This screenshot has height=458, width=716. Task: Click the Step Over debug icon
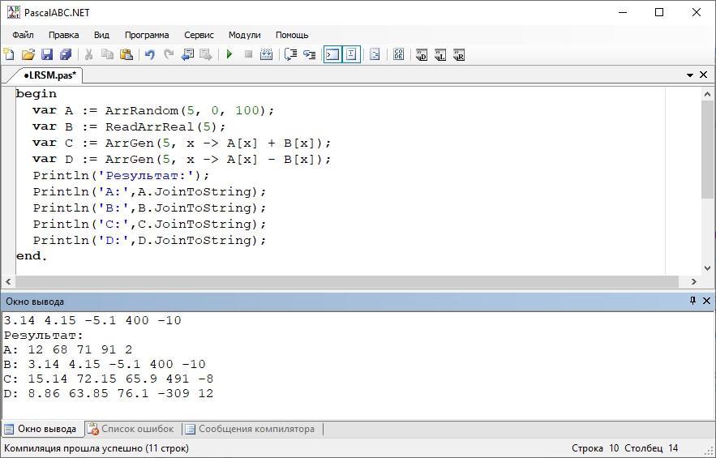tap(290, 54)
